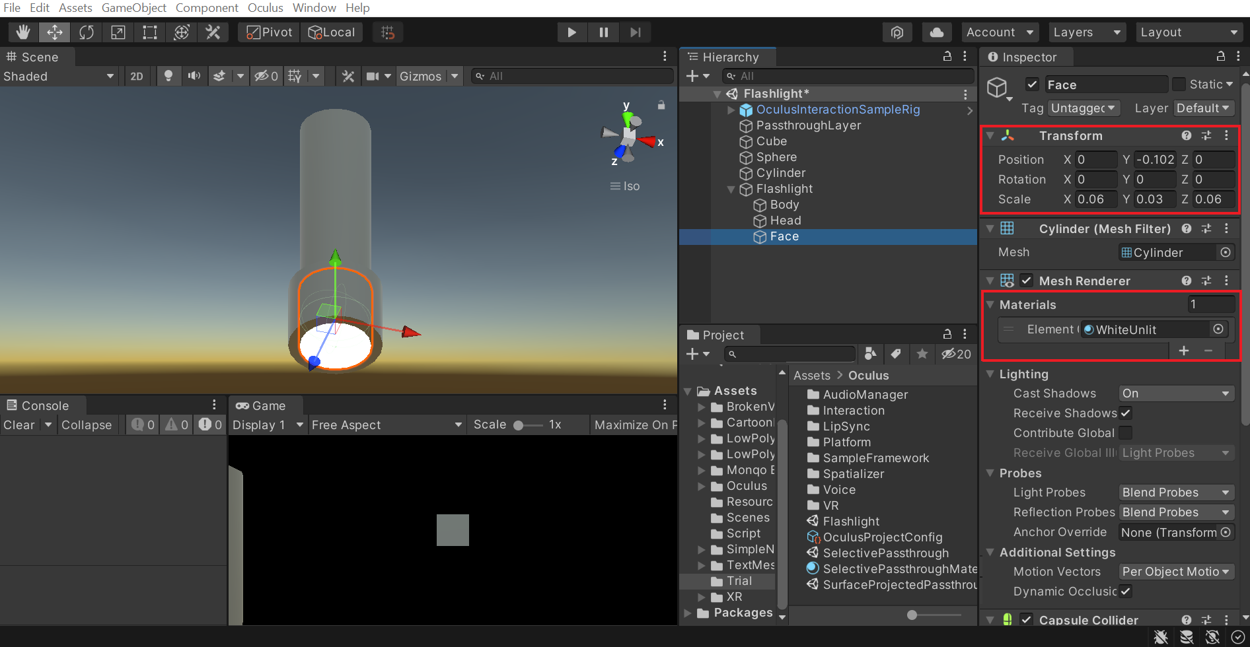Screen dimensions: 1250x647
Task: Select the Hand tool in toolbar
Action: (x=23, y=32)
